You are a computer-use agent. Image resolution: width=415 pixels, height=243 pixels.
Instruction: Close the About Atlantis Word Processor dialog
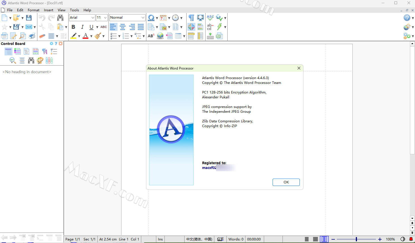coord(299,68)
